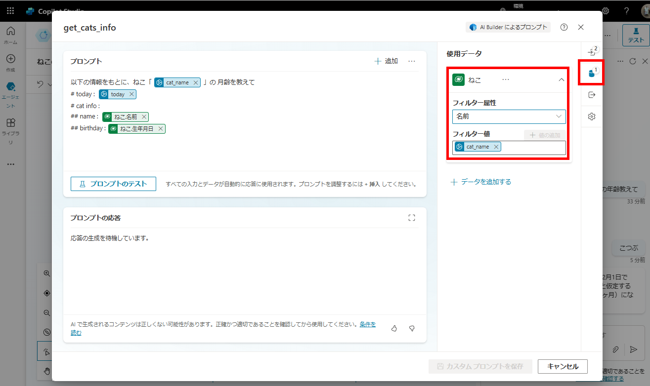
Task: Give thumbs down to the AI response
Action: (x=411, y=328)
